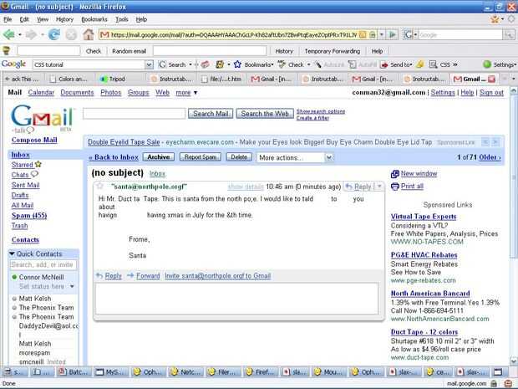Screen dimensions: 518x389
Task: Open the MyS... taskbar item
Action: (x=111, y=372)
